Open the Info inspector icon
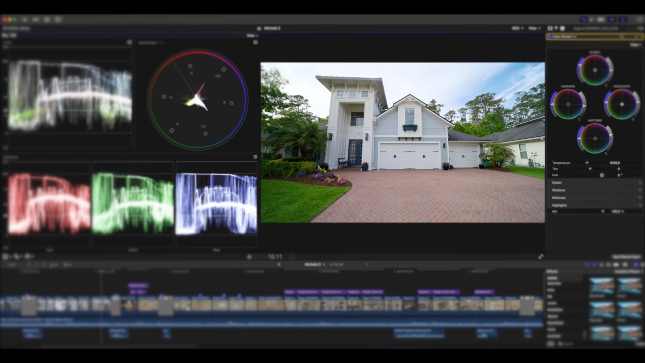Viewport: 645px width, 363px height. [562, 28]
